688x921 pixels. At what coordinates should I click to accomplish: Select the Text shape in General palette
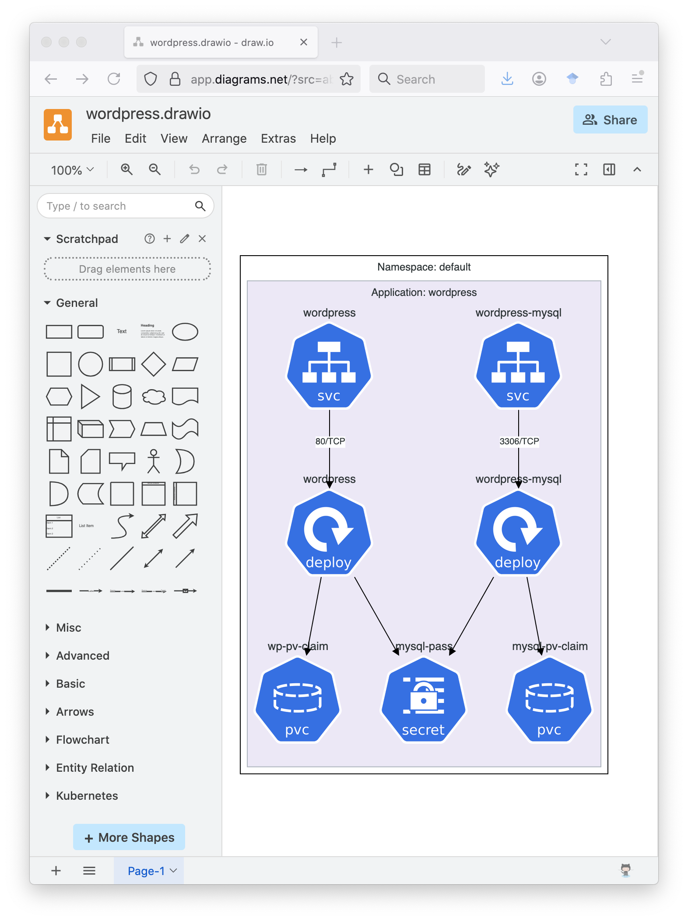[x=122, y=331]
